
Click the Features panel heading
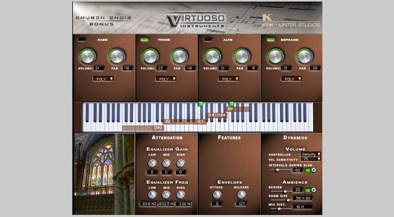click(229, 137)
